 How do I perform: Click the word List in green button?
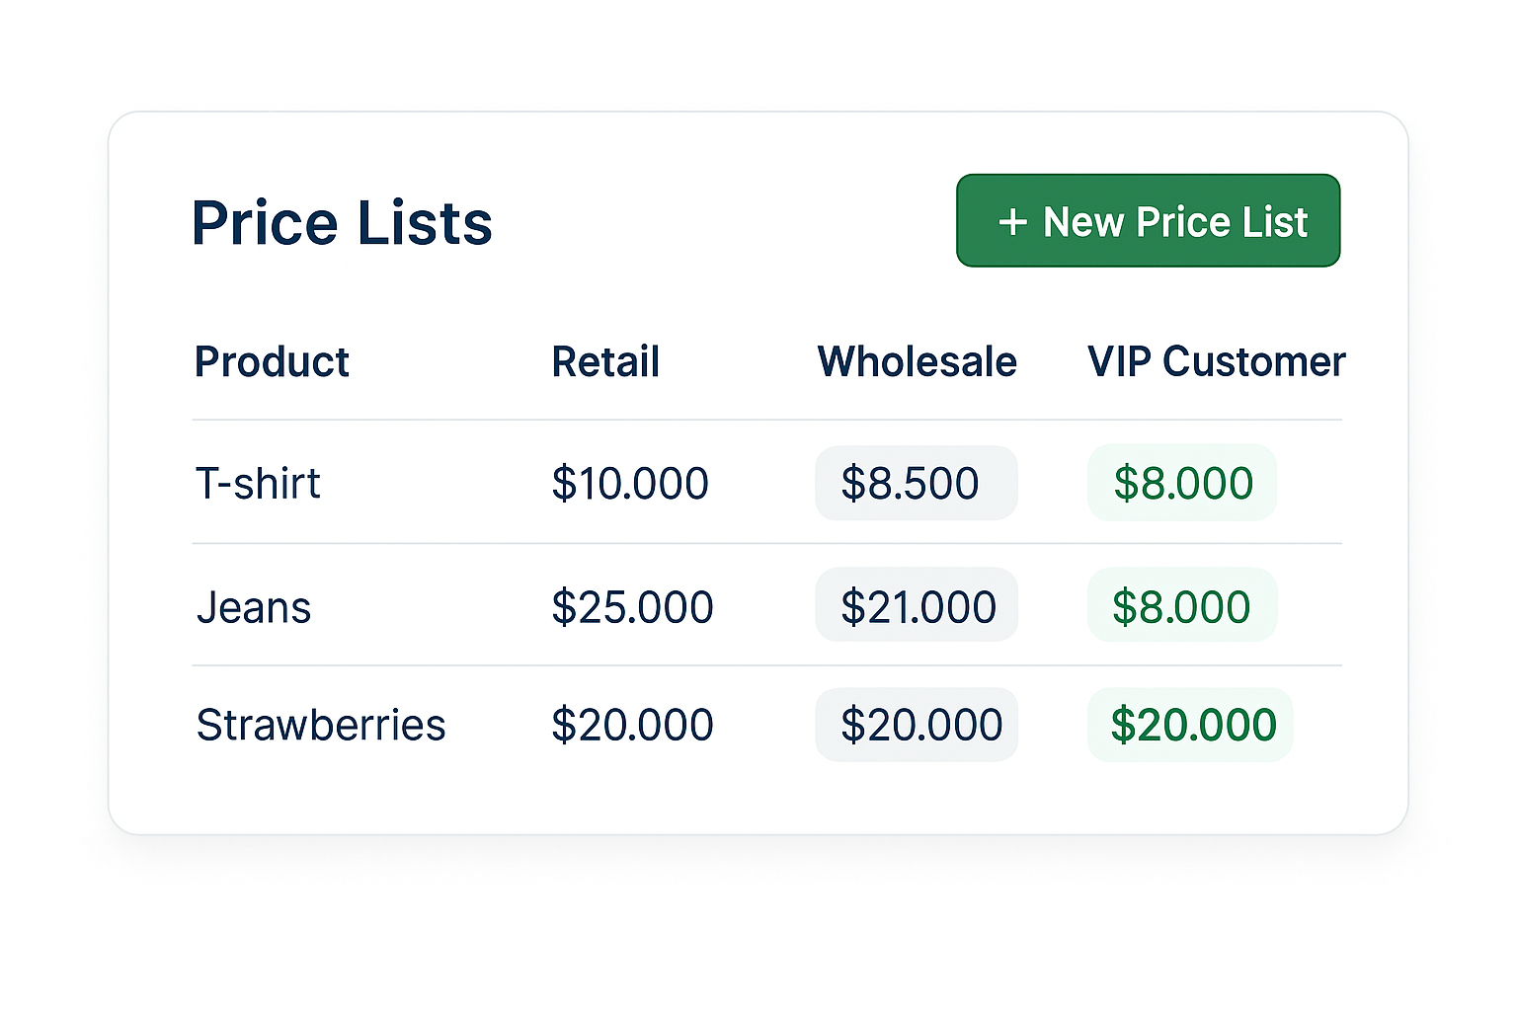tap(1275, 222)
